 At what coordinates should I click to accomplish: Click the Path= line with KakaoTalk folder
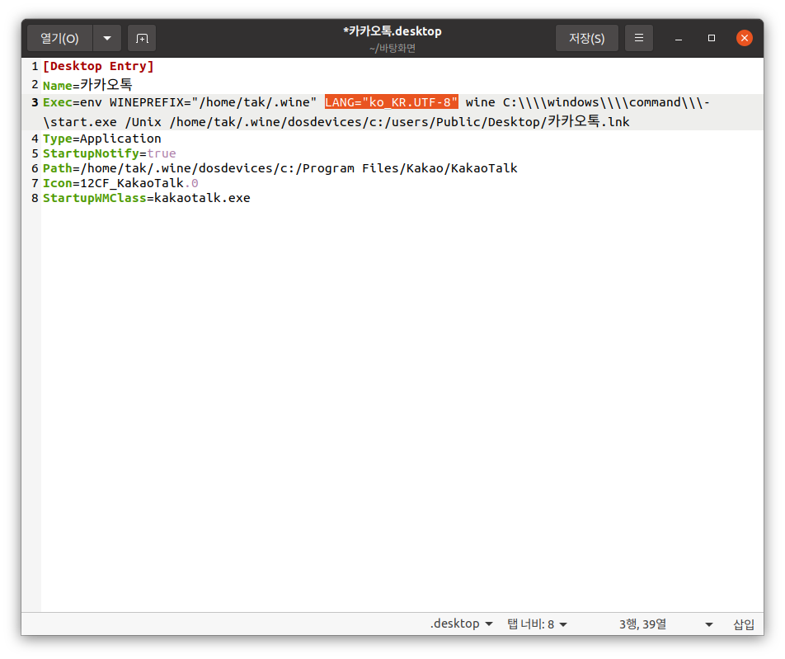280,168
